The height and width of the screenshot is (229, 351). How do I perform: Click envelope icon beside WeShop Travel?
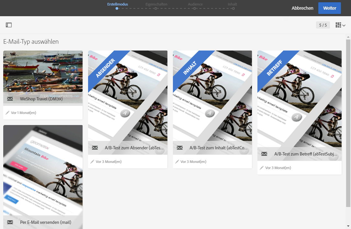10,99
